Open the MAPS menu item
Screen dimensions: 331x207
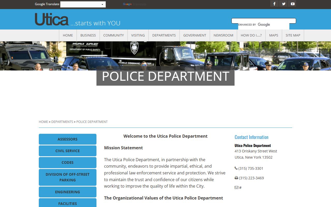[x=274, y=35]
